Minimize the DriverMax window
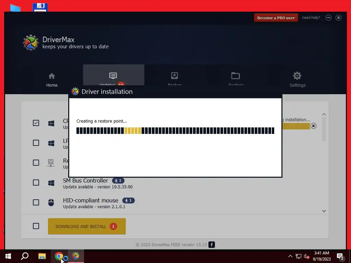Screen dimensions: 351x263 tap(328, 18)
